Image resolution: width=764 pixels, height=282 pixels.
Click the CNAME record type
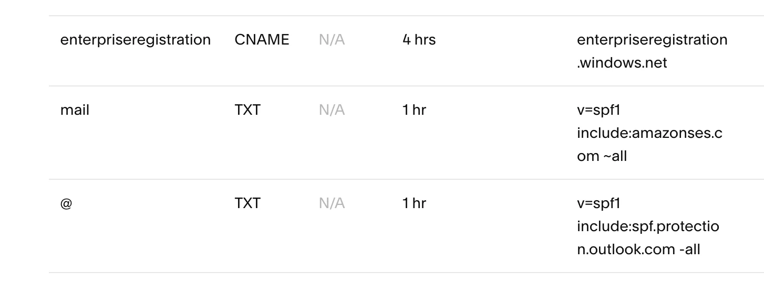tap(262, 40)
